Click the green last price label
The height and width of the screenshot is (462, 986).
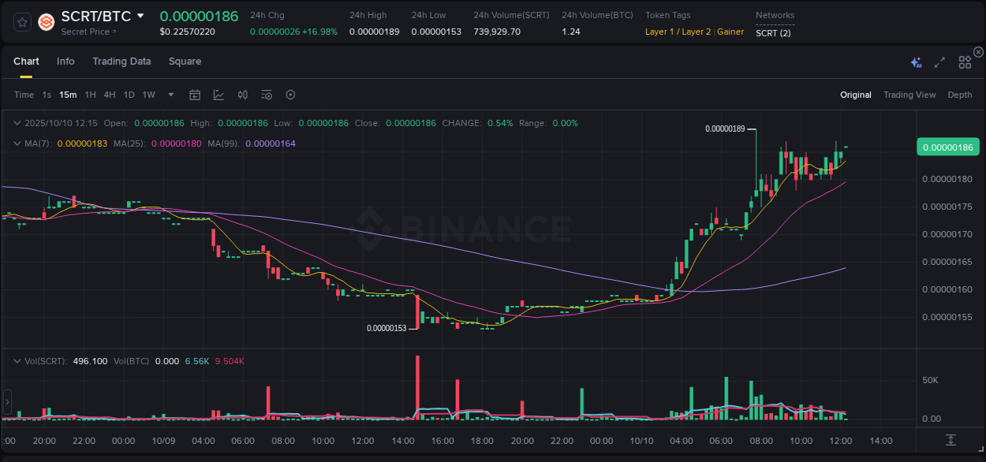click(947, 147)
